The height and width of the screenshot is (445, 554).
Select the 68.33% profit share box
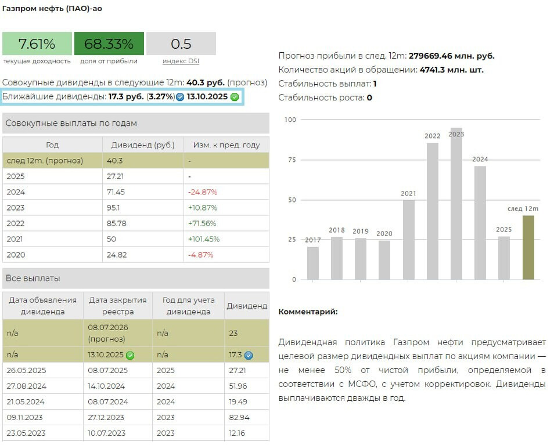[x=109, y=44]
